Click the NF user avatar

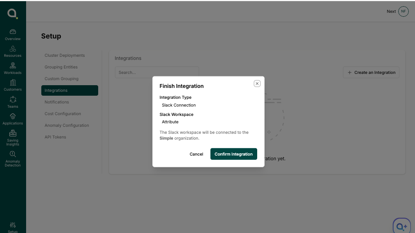click(x=403, y=11)
